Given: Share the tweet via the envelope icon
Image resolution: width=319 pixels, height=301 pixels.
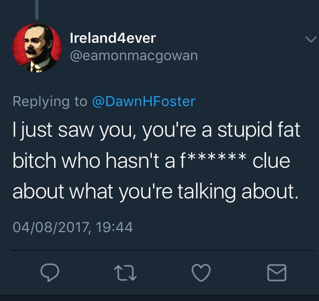Looking at the screenshot, I should (277, 272).
